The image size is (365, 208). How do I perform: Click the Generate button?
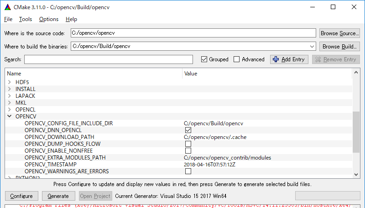[x=58, y=196]
